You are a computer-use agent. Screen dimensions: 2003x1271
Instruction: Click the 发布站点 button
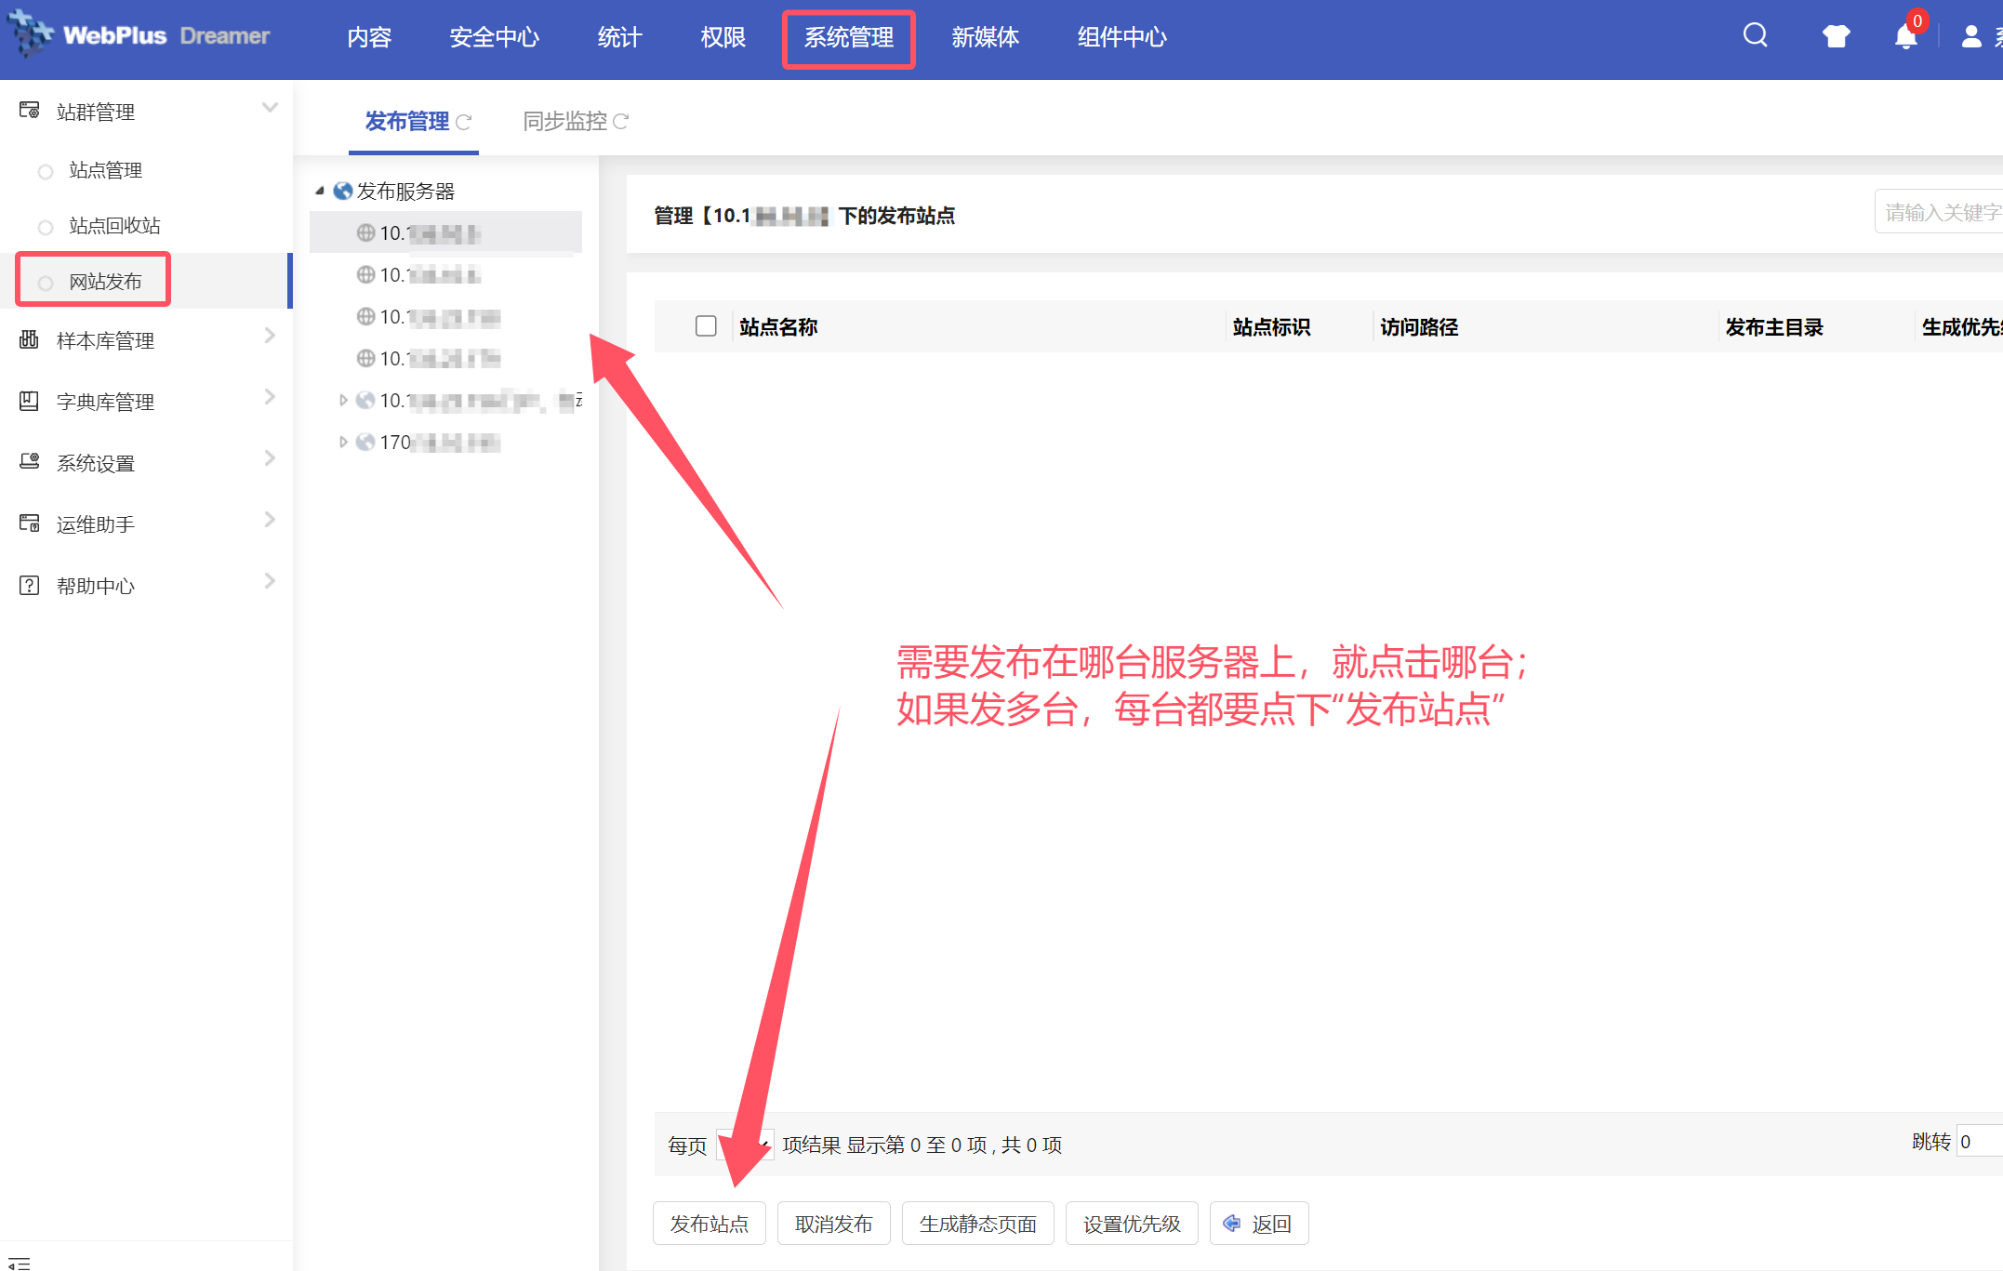(709, 1224)
